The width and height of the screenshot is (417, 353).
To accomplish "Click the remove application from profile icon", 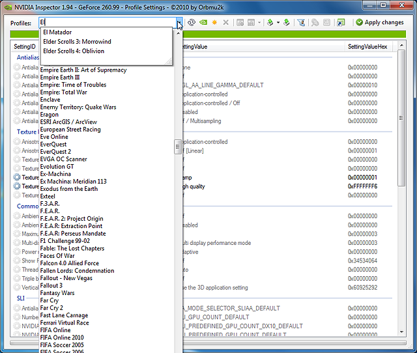I will (251, 23).
